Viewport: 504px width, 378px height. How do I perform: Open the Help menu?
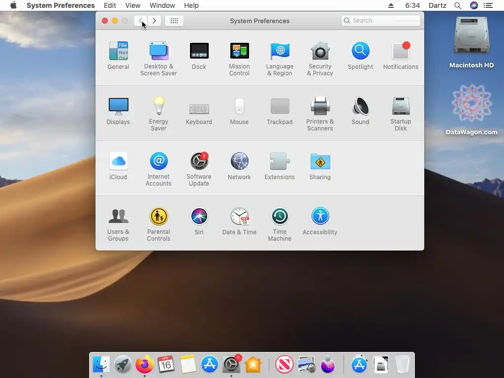pos(191,5)
